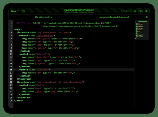The width and height of the screenshot is (158, 117).
Task: Click the introspect.dtd URL string
Action: [80, 26]
